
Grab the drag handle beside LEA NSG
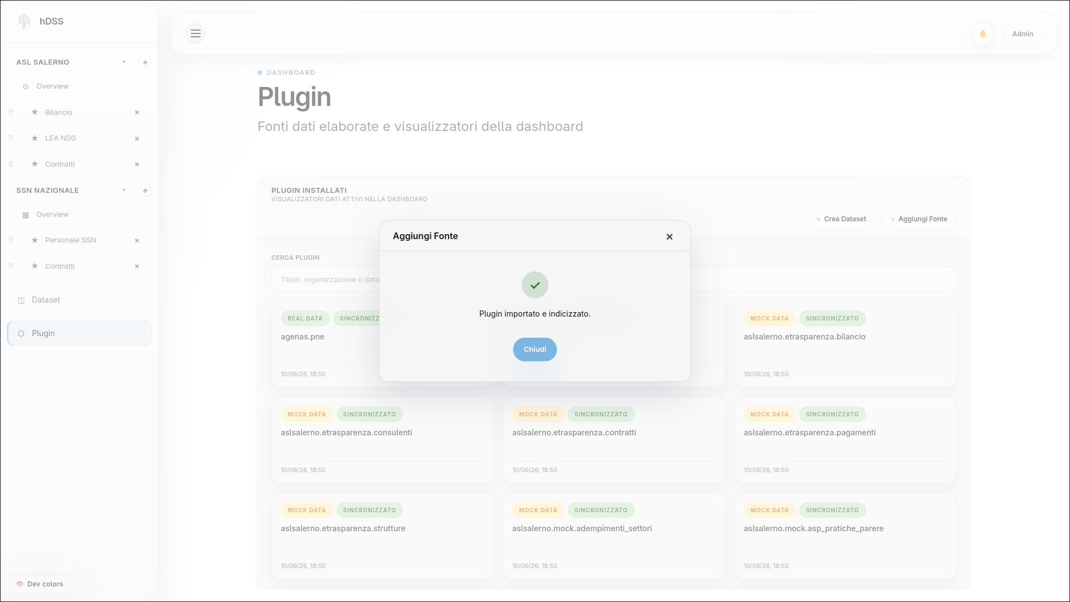pos(11,138)
